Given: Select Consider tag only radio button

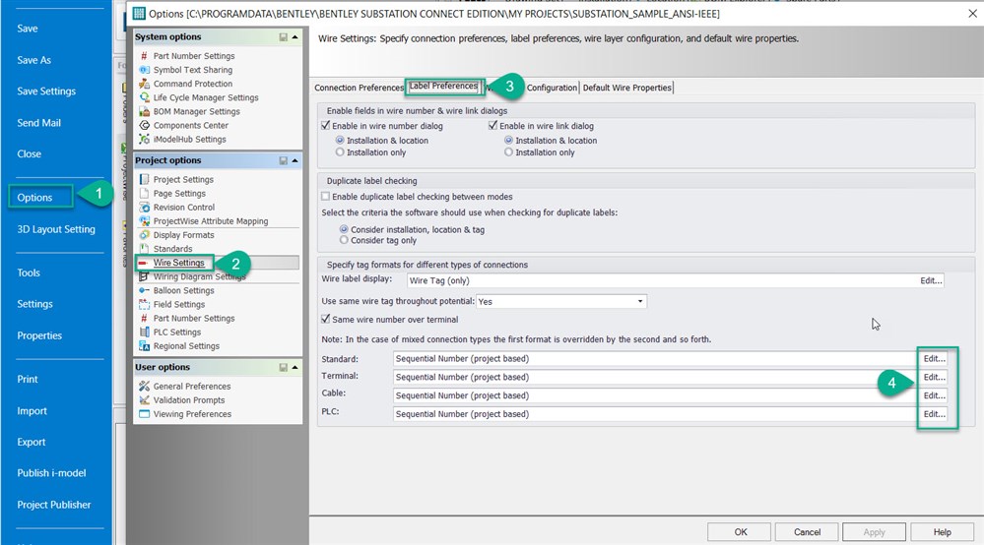Looking at the screenshot, I should tap(344, 240).
